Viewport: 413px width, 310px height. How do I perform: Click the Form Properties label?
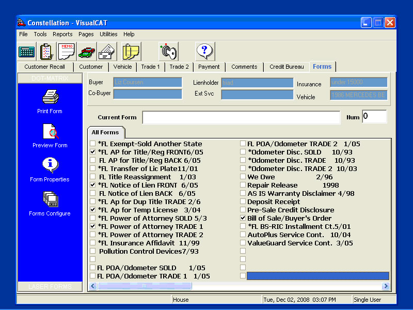click(50, 179)
